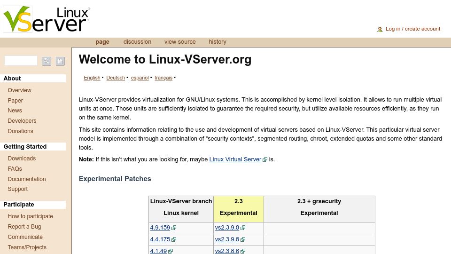Switch to the discussion tab

(137, 42)
